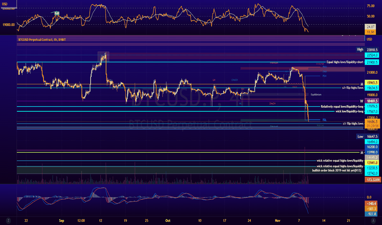Select wick relative equal highs-lows/liquidity label at 13941.0
Screen dimensions: 382x225
340,160
